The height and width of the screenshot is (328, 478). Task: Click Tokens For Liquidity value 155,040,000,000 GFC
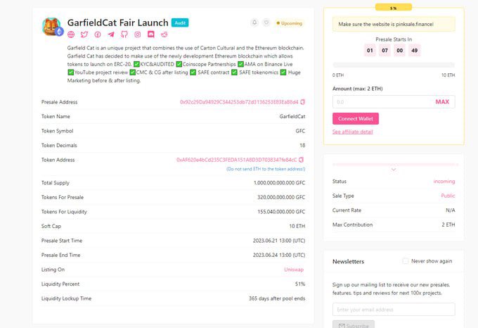[281, 212]
